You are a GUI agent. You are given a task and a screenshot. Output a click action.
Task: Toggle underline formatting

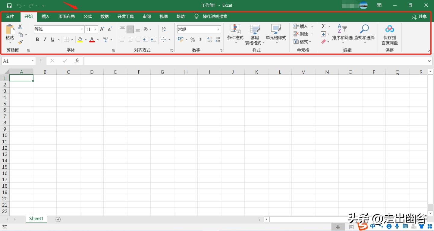click(53, 39)
